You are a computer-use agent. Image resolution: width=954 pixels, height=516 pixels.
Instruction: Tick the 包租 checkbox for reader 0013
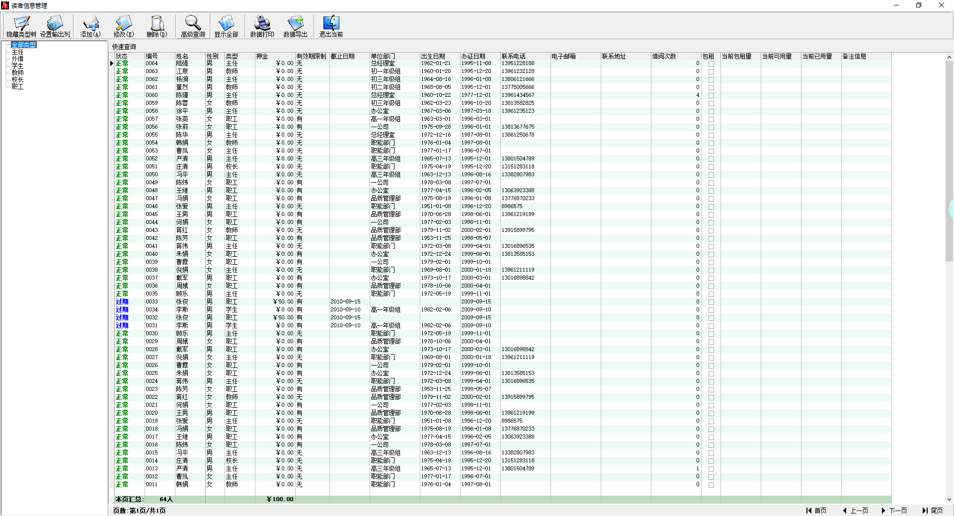click(x=711, y=469)
